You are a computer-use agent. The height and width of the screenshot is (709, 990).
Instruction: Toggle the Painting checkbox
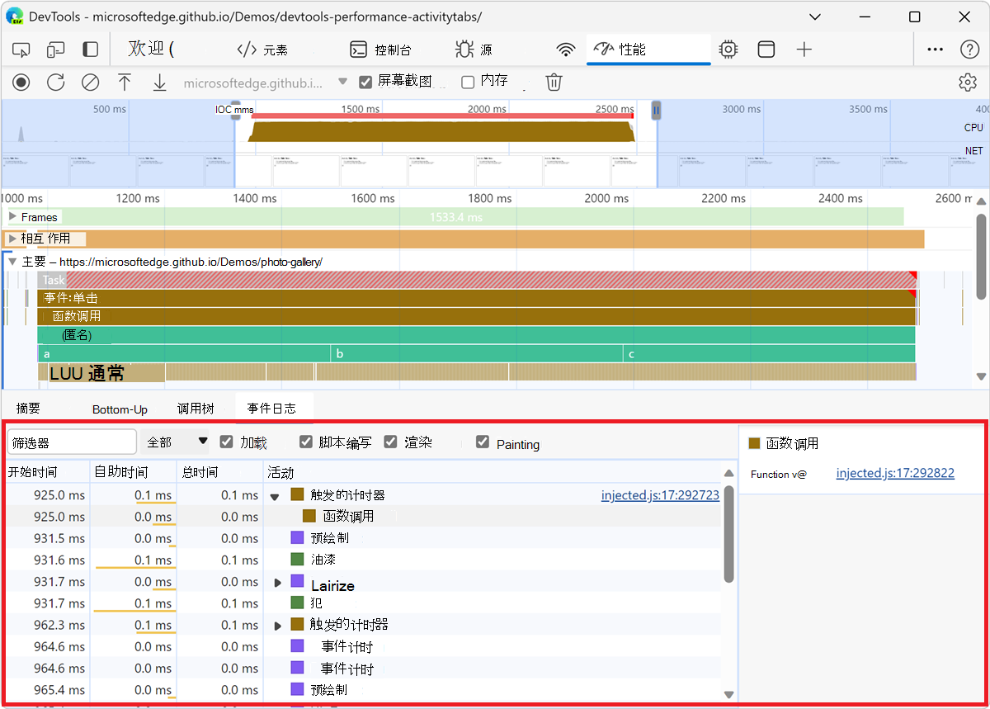483,442
